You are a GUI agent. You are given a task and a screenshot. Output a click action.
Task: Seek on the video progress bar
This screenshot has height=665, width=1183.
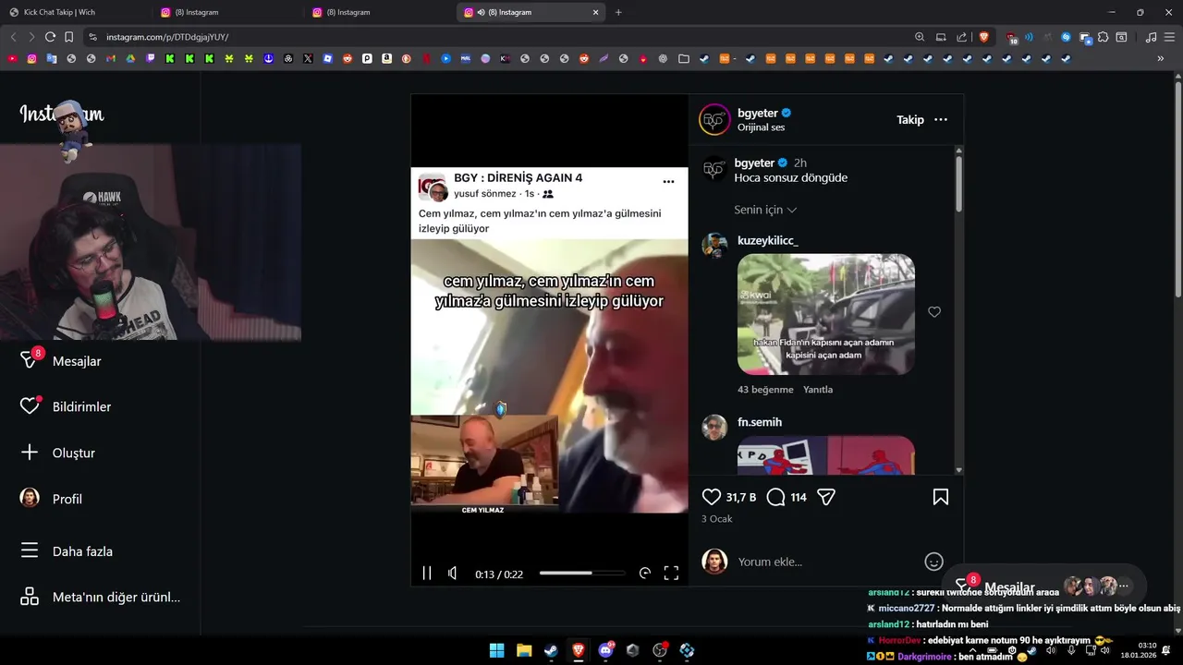(x=582, y=574)
